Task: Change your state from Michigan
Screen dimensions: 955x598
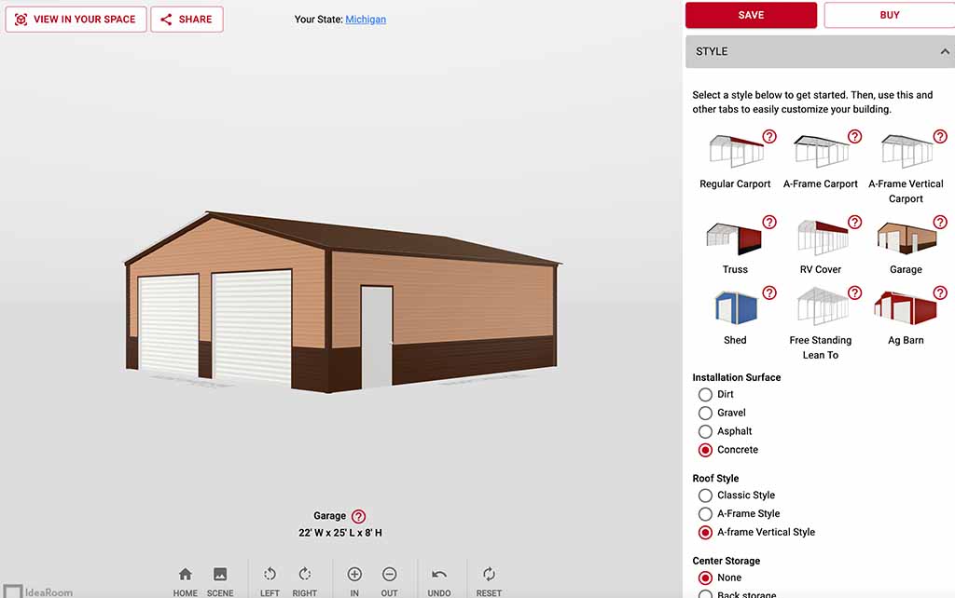Action: click(366, 19)
